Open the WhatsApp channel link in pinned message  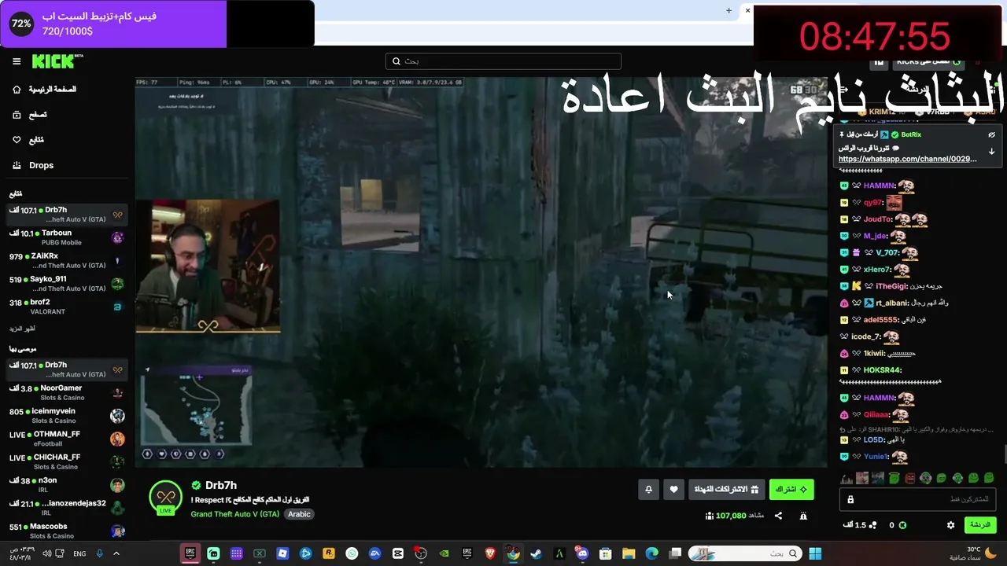pyautogui.click(x=907, y=159)
